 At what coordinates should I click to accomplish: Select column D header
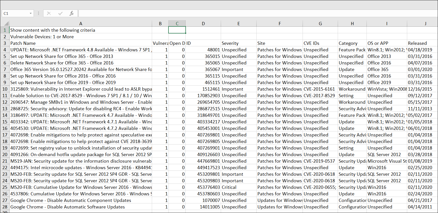[x=203, y=23]
